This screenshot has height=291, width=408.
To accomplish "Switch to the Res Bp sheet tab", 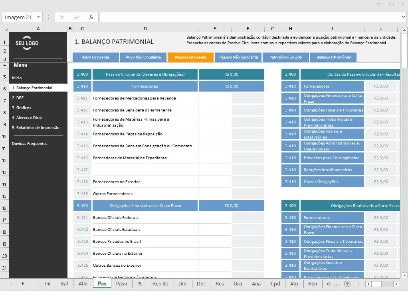I will [x=160, y=284].
